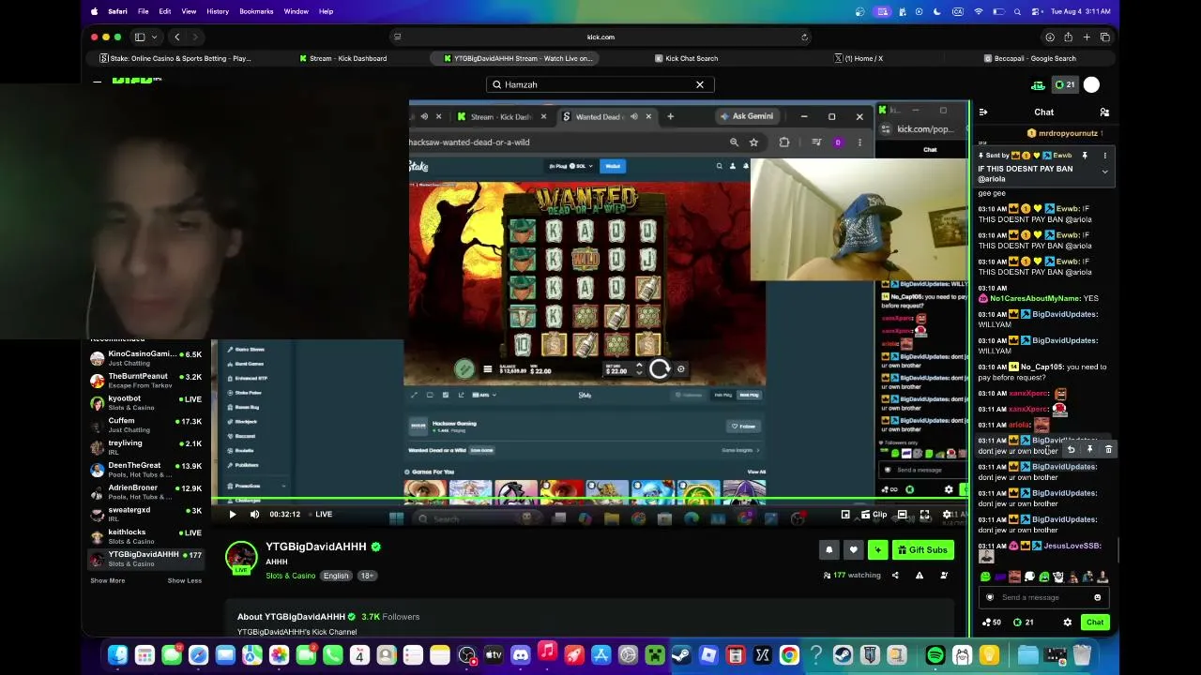Open Spotify from the Dock

pos(935,655)
